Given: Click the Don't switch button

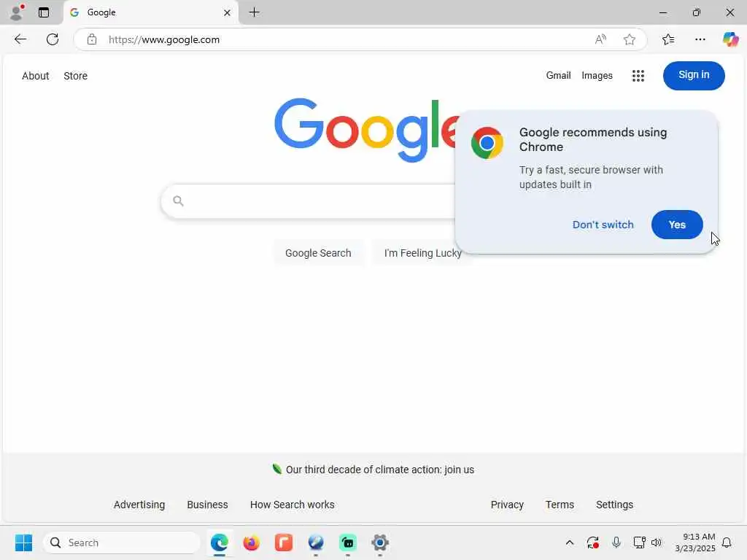Looking at the screenshot, I should tap(603, 225).
